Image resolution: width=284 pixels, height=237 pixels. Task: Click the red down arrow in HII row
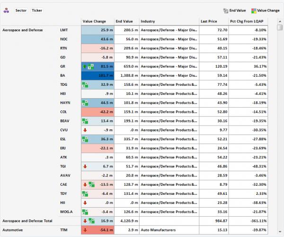85,203
